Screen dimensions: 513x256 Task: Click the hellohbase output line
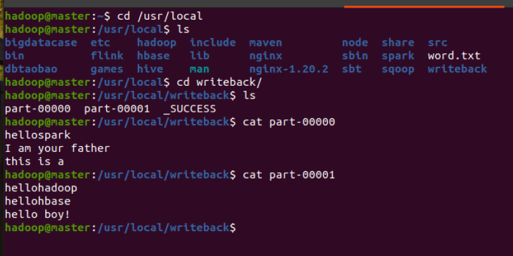37,201
